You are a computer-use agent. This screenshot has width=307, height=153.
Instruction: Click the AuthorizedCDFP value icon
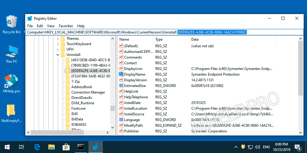pos(121,51)
